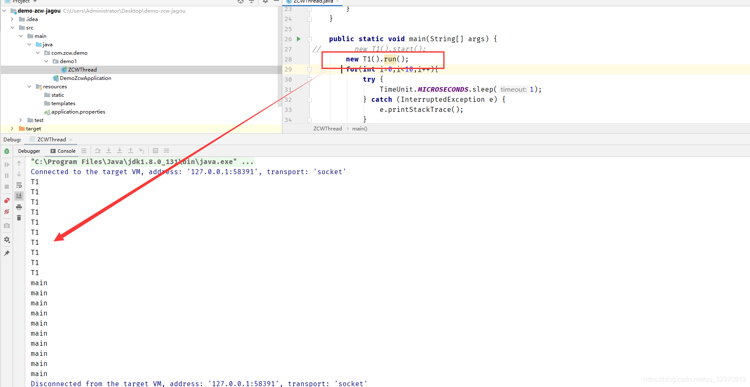Click the MICROSECONDS constant in code

point(443,89)
